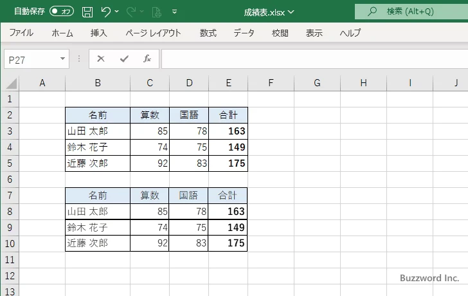Select row 1 header
The width and height of the screenshot is (468, 296).
tap(10, 99)
